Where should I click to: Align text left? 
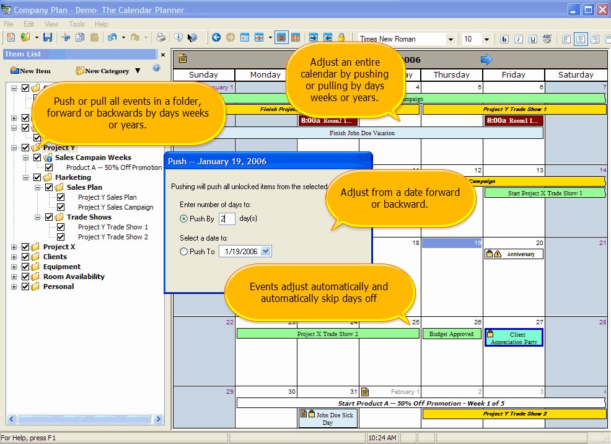click(566, 39)
